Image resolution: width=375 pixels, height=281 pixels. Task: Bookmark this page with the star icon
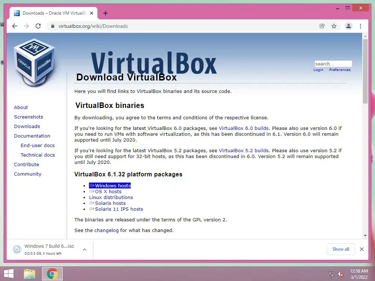tap(334, 26)
